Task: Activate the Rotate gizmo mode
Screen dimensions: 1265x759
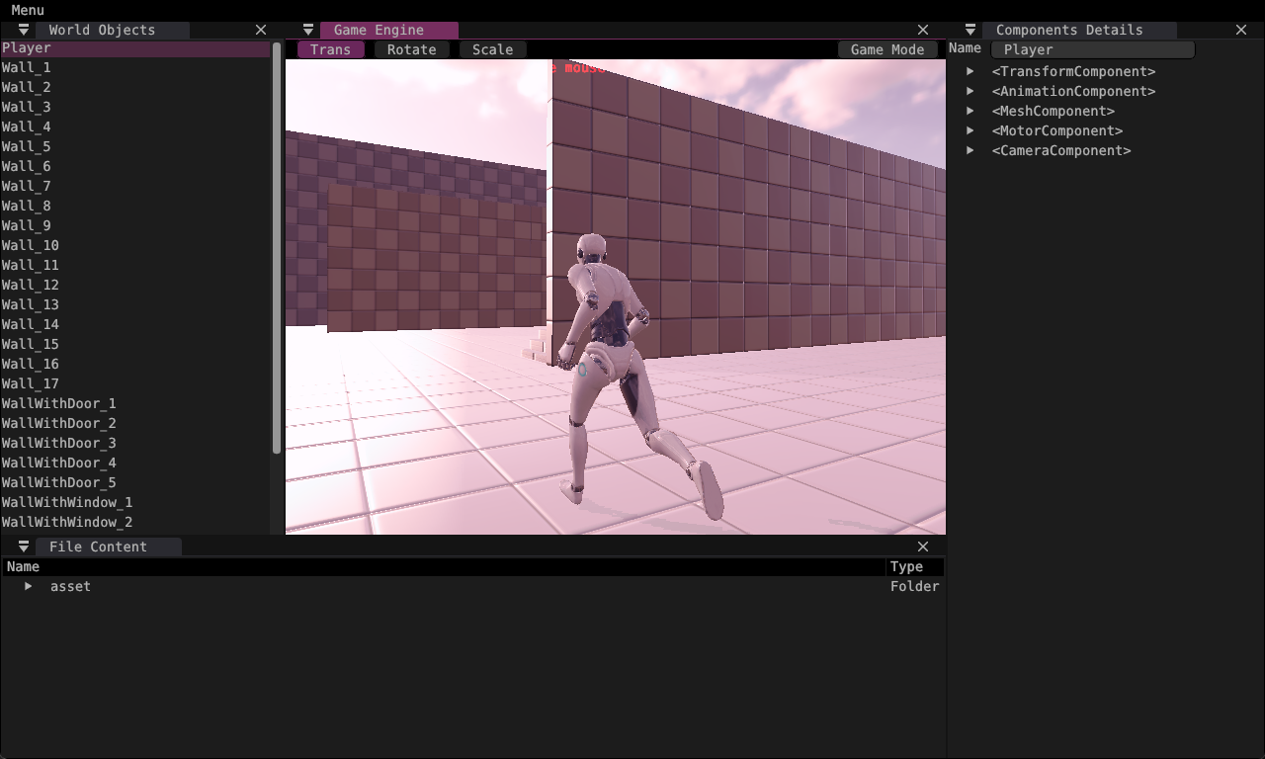Action: pos(412,49)
